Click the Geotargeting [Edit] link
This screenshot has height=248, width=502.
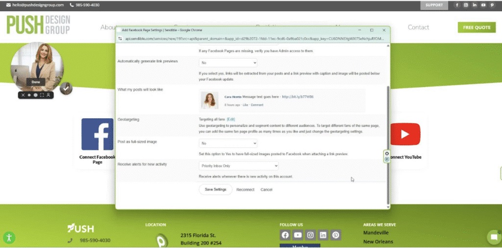[231, 119]
